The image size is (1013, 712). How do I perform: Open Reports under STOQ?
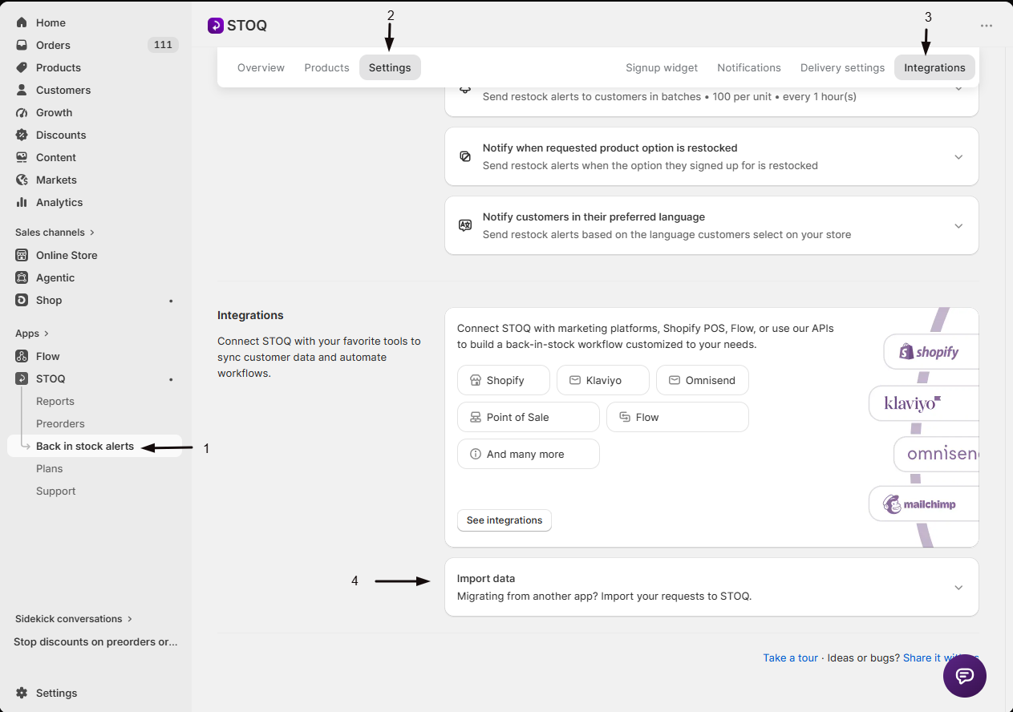(55, 401)
